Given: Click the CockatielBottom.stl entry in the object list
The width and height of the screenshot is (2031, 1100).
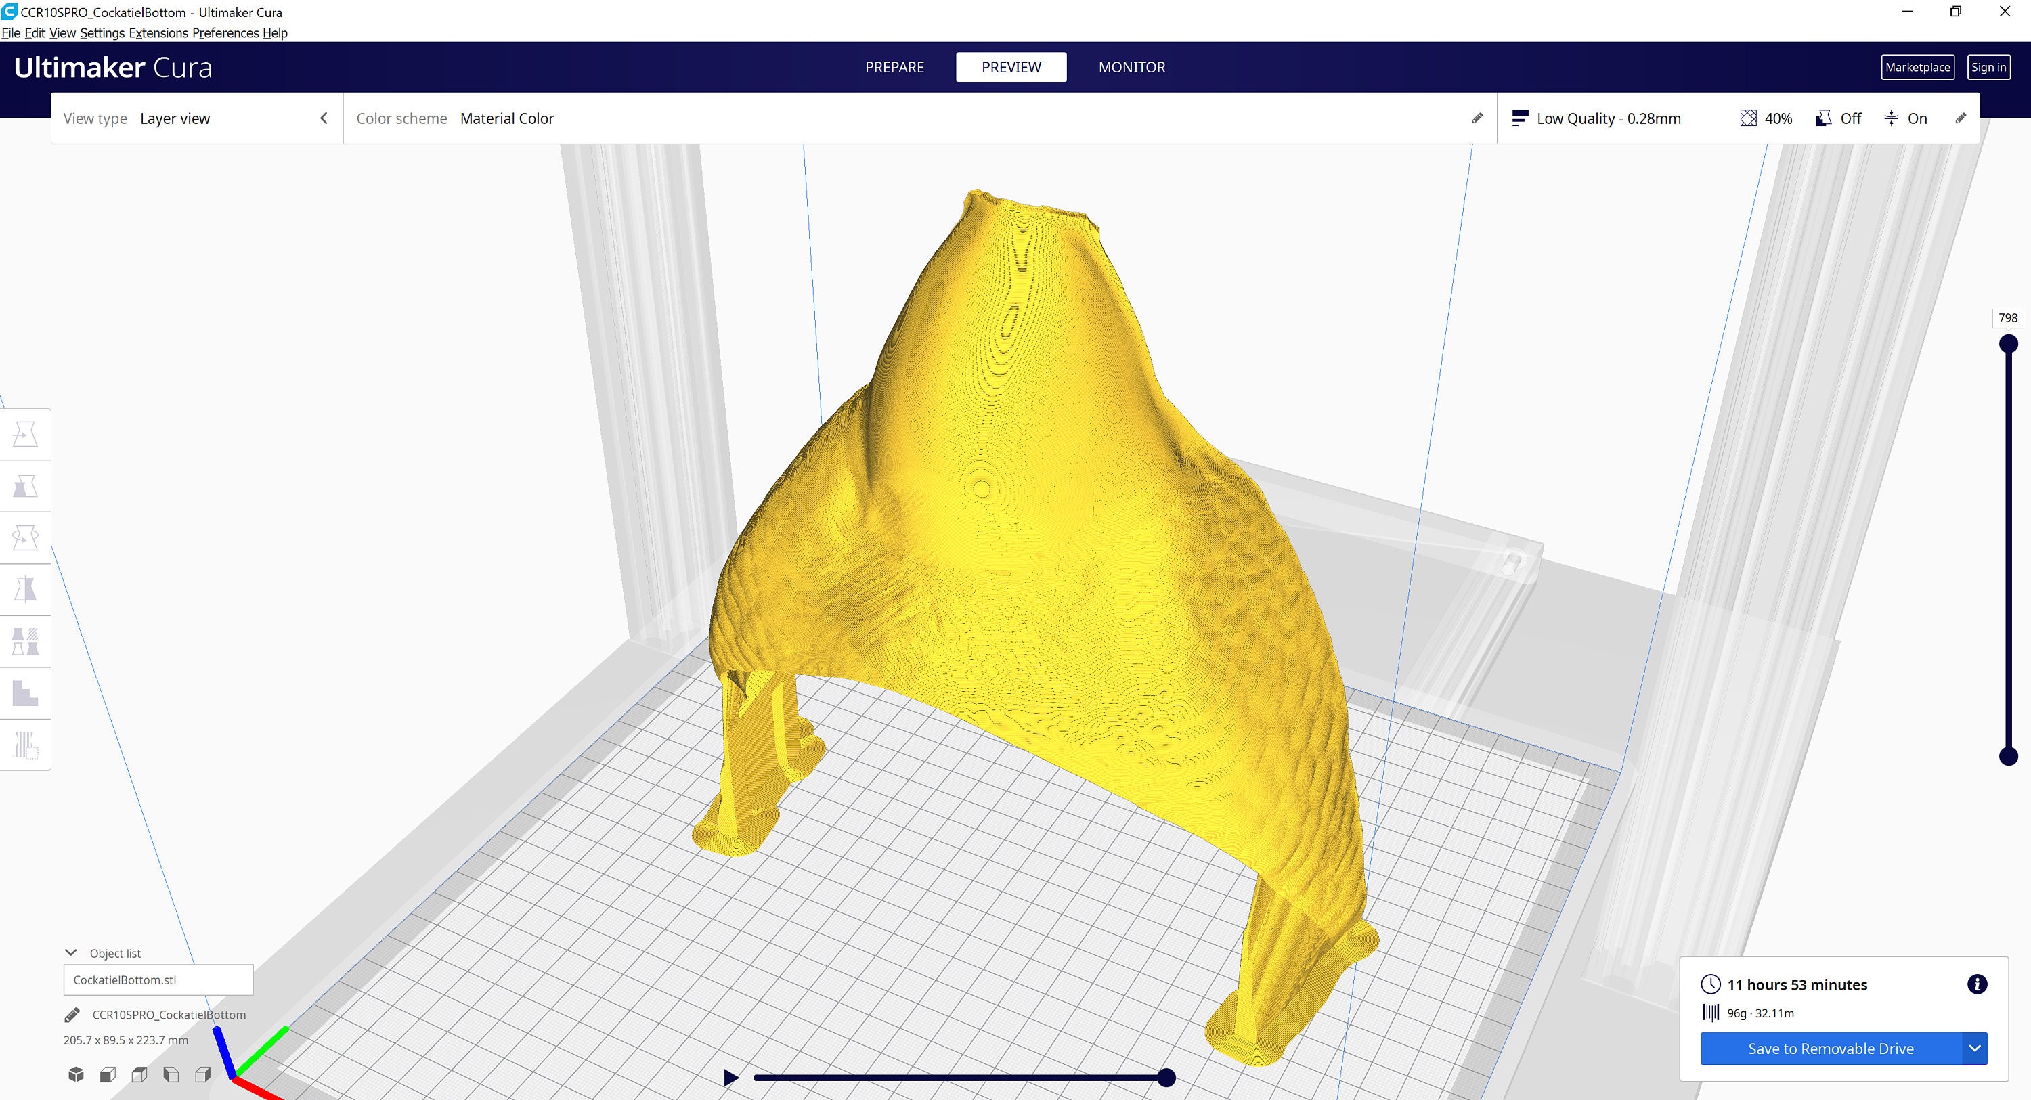Looking at the screenshot, I should [157, 980].
